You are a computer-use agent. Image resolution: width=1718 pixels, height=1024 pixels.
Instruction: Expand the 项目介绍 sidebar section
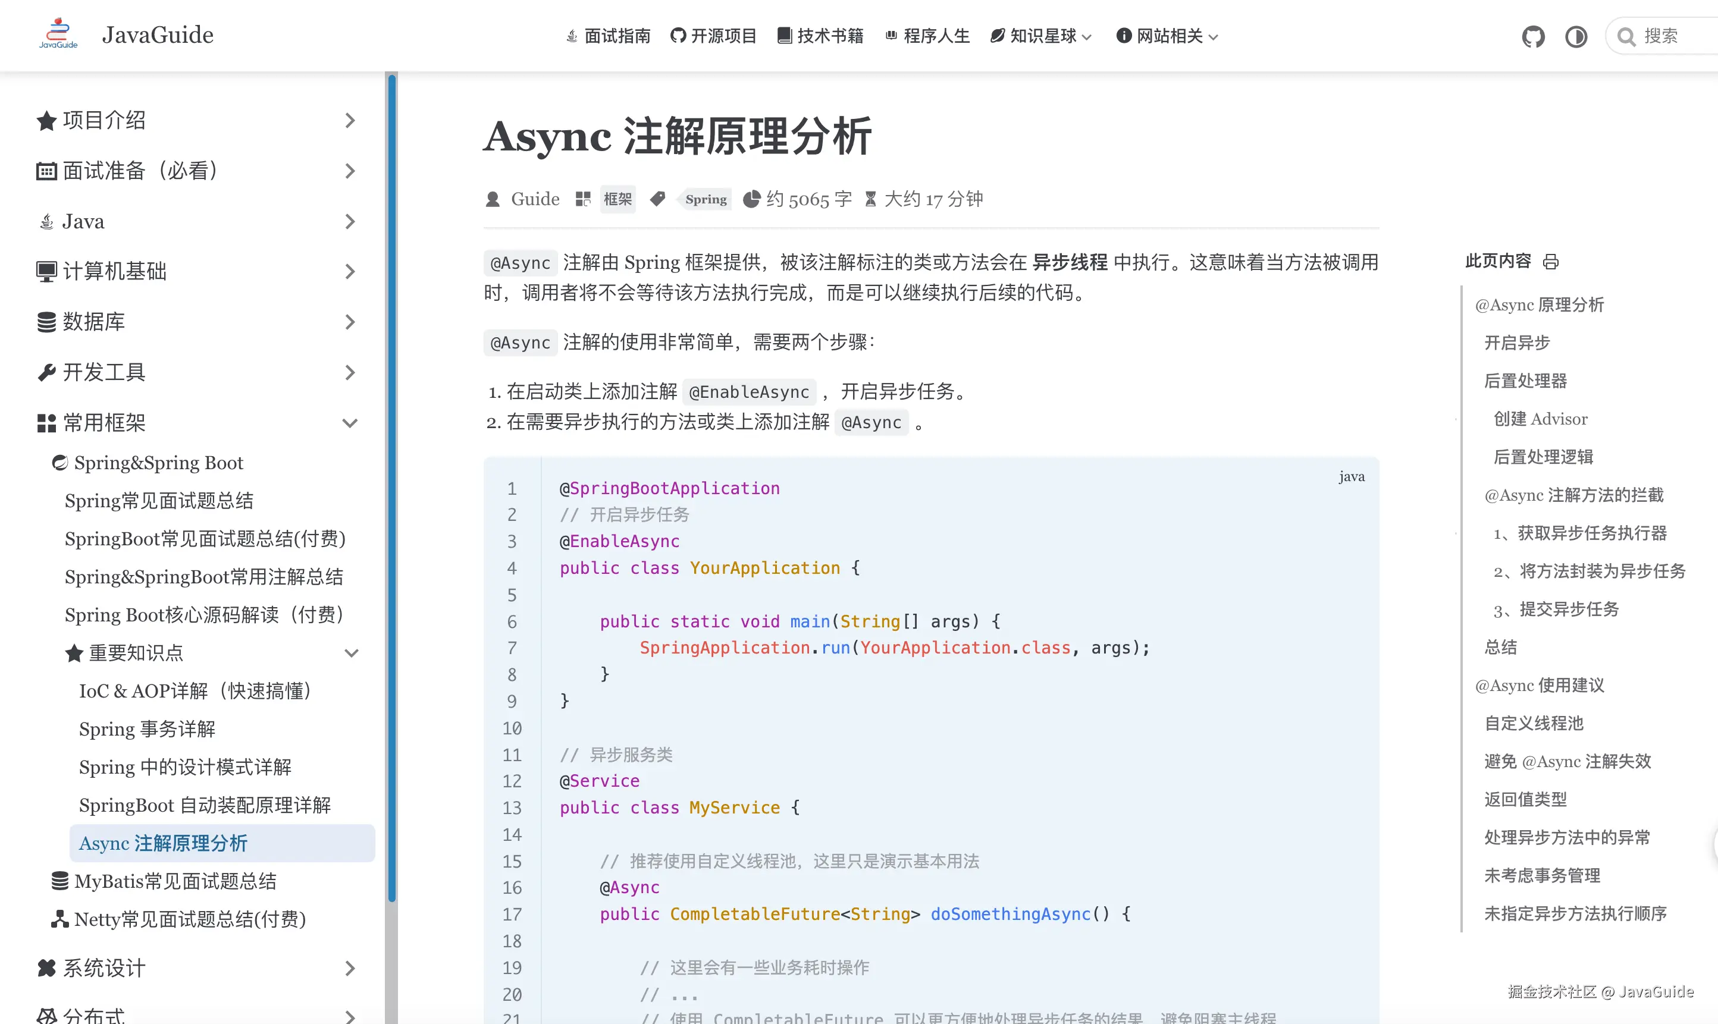tap(350, 120)
